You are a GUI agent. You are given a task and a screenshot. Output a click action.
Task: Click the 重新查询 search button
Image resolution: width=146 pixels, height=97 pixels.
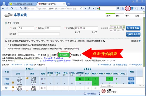133,28
